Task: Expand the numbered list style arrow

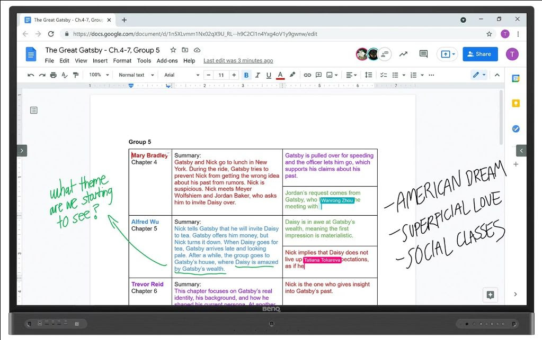Action: tap(422, 75)
